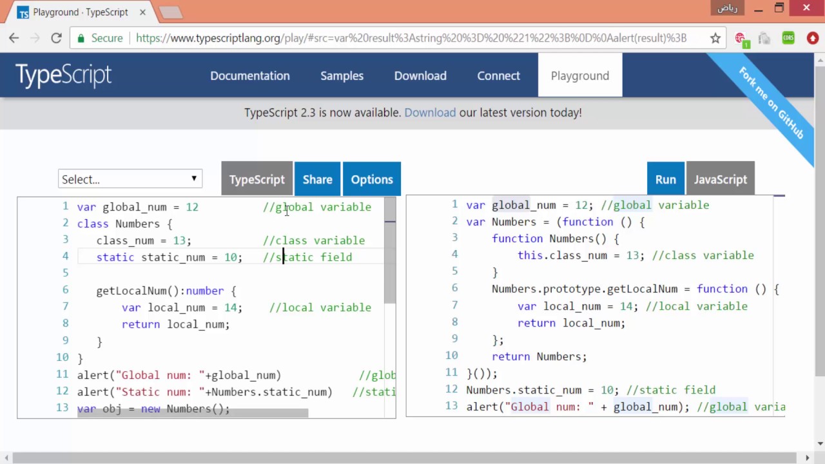Open a new browser tab
The width and height of the screenshot is (825, 464).
[170, 12]
